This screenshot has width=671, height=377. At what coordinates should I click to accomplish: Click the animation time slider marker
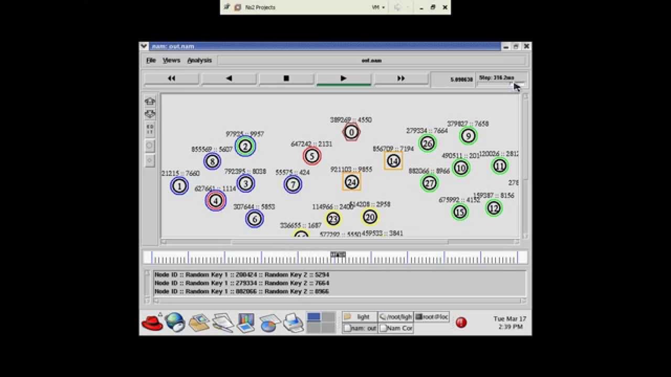click(338, 254)
